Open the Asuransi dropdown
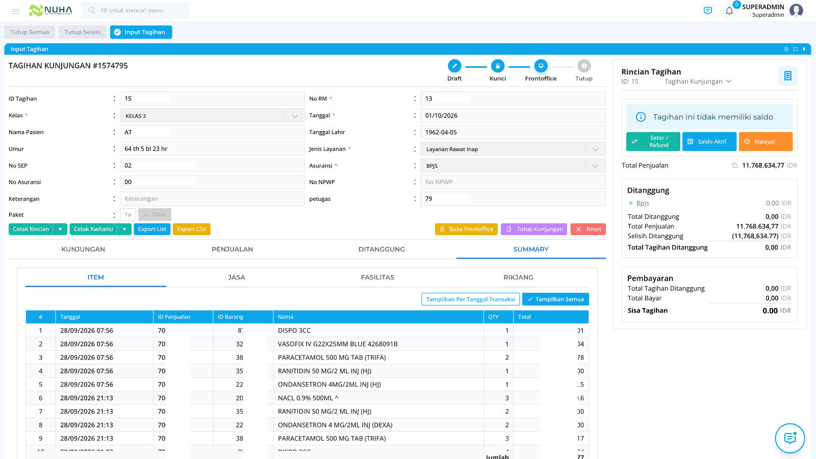The width and height of the screenshot is (816, 459). (x=513, y=166)
